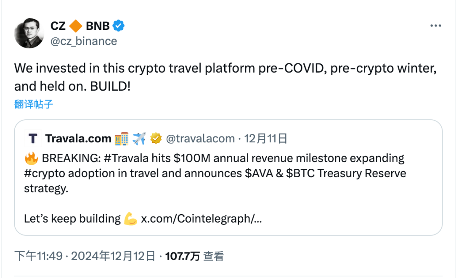The image size is (456, 278).
Task: Open the x.com/Cointelegraph/... link
Action: pyautogui.click(x=201, y=219)
